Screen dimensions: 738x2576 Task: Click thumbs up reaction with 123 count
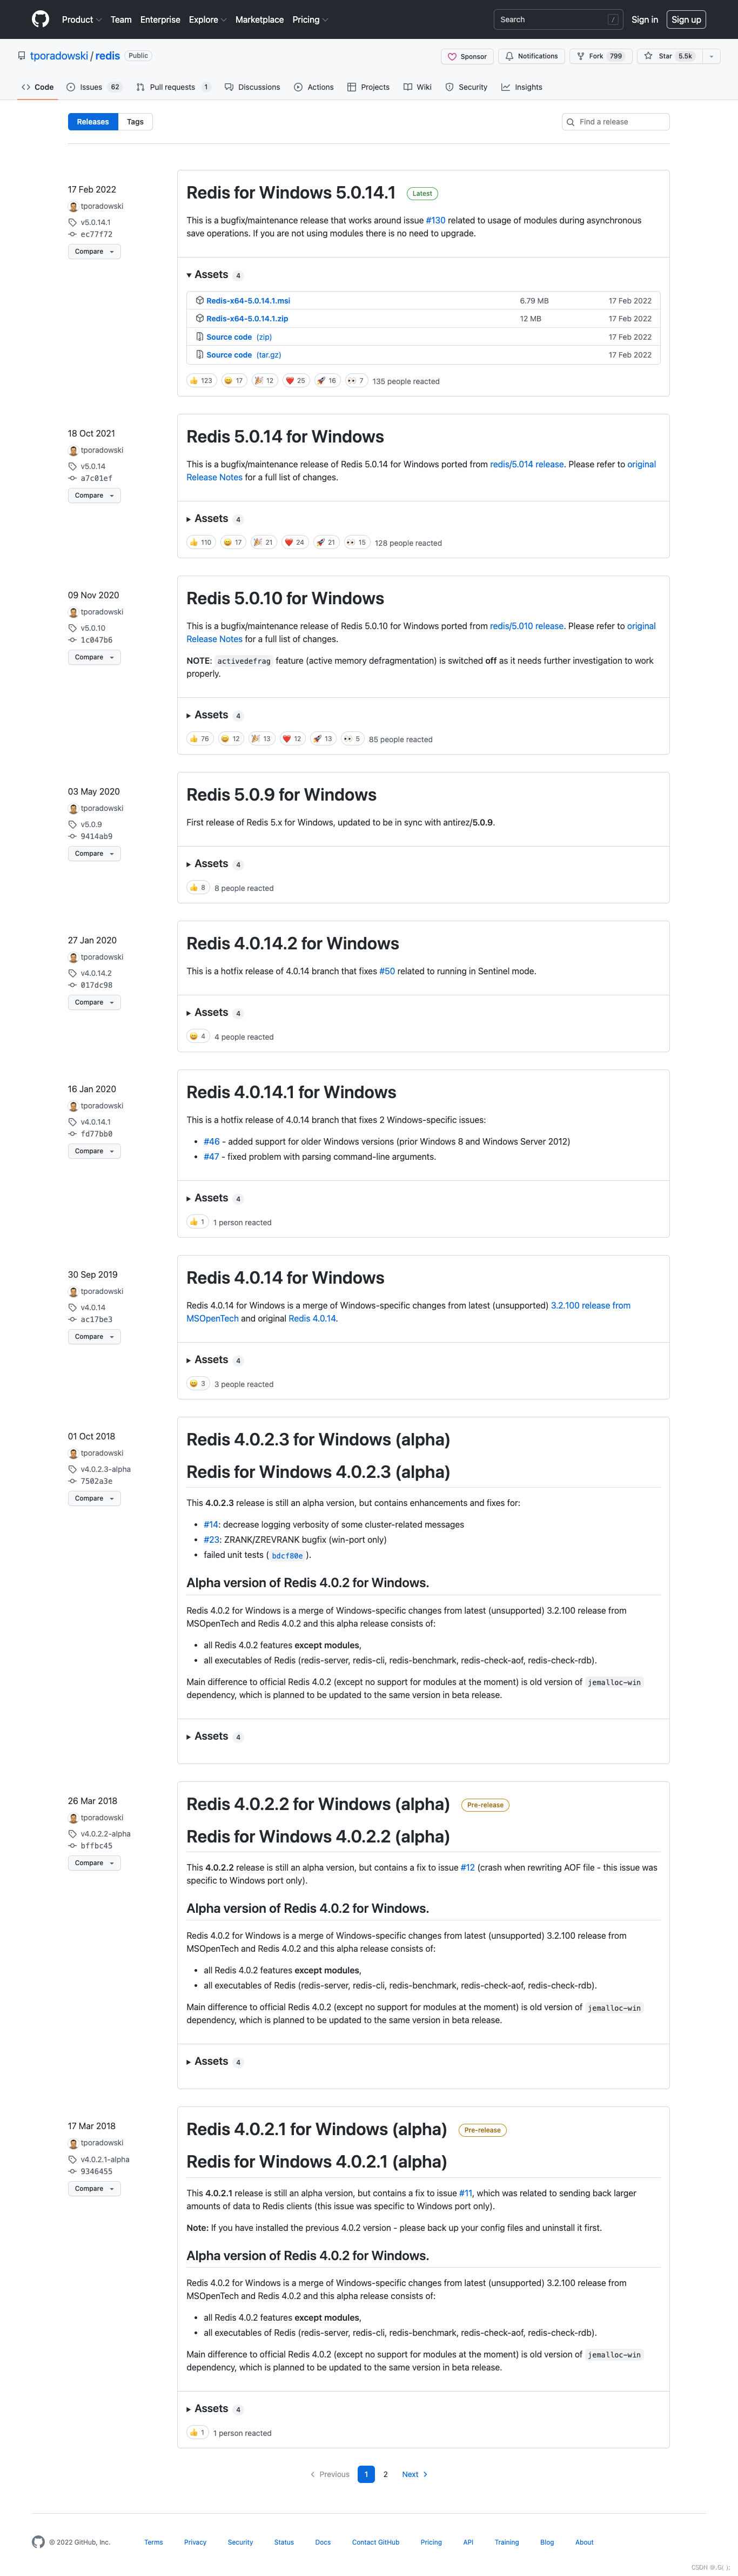201,381
